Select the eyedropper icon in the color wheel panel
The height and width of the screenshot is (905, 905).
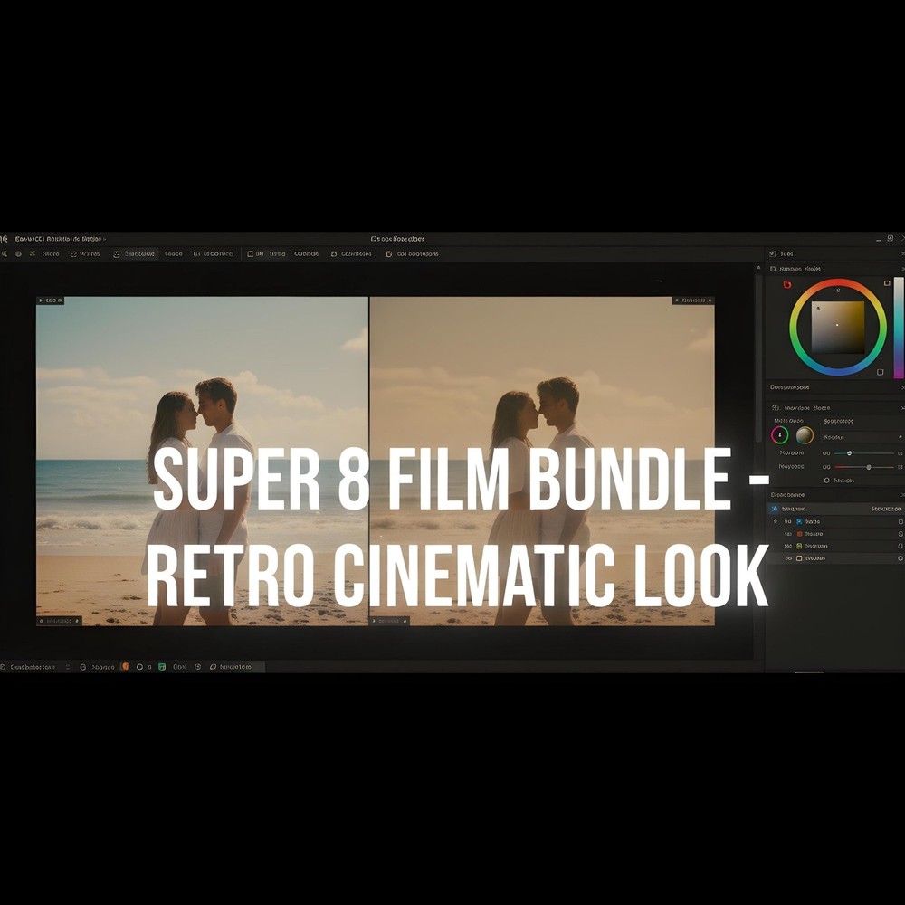(786, 283)
